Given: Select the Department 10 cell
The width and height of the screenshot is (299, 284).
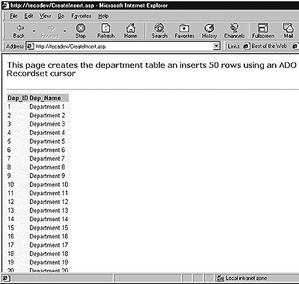Looking at the screenshot, I should click(x=49, y=185).
